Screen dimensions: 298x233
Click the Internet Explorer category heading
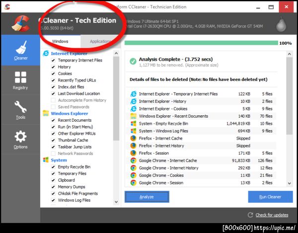[x=69, y=54]
